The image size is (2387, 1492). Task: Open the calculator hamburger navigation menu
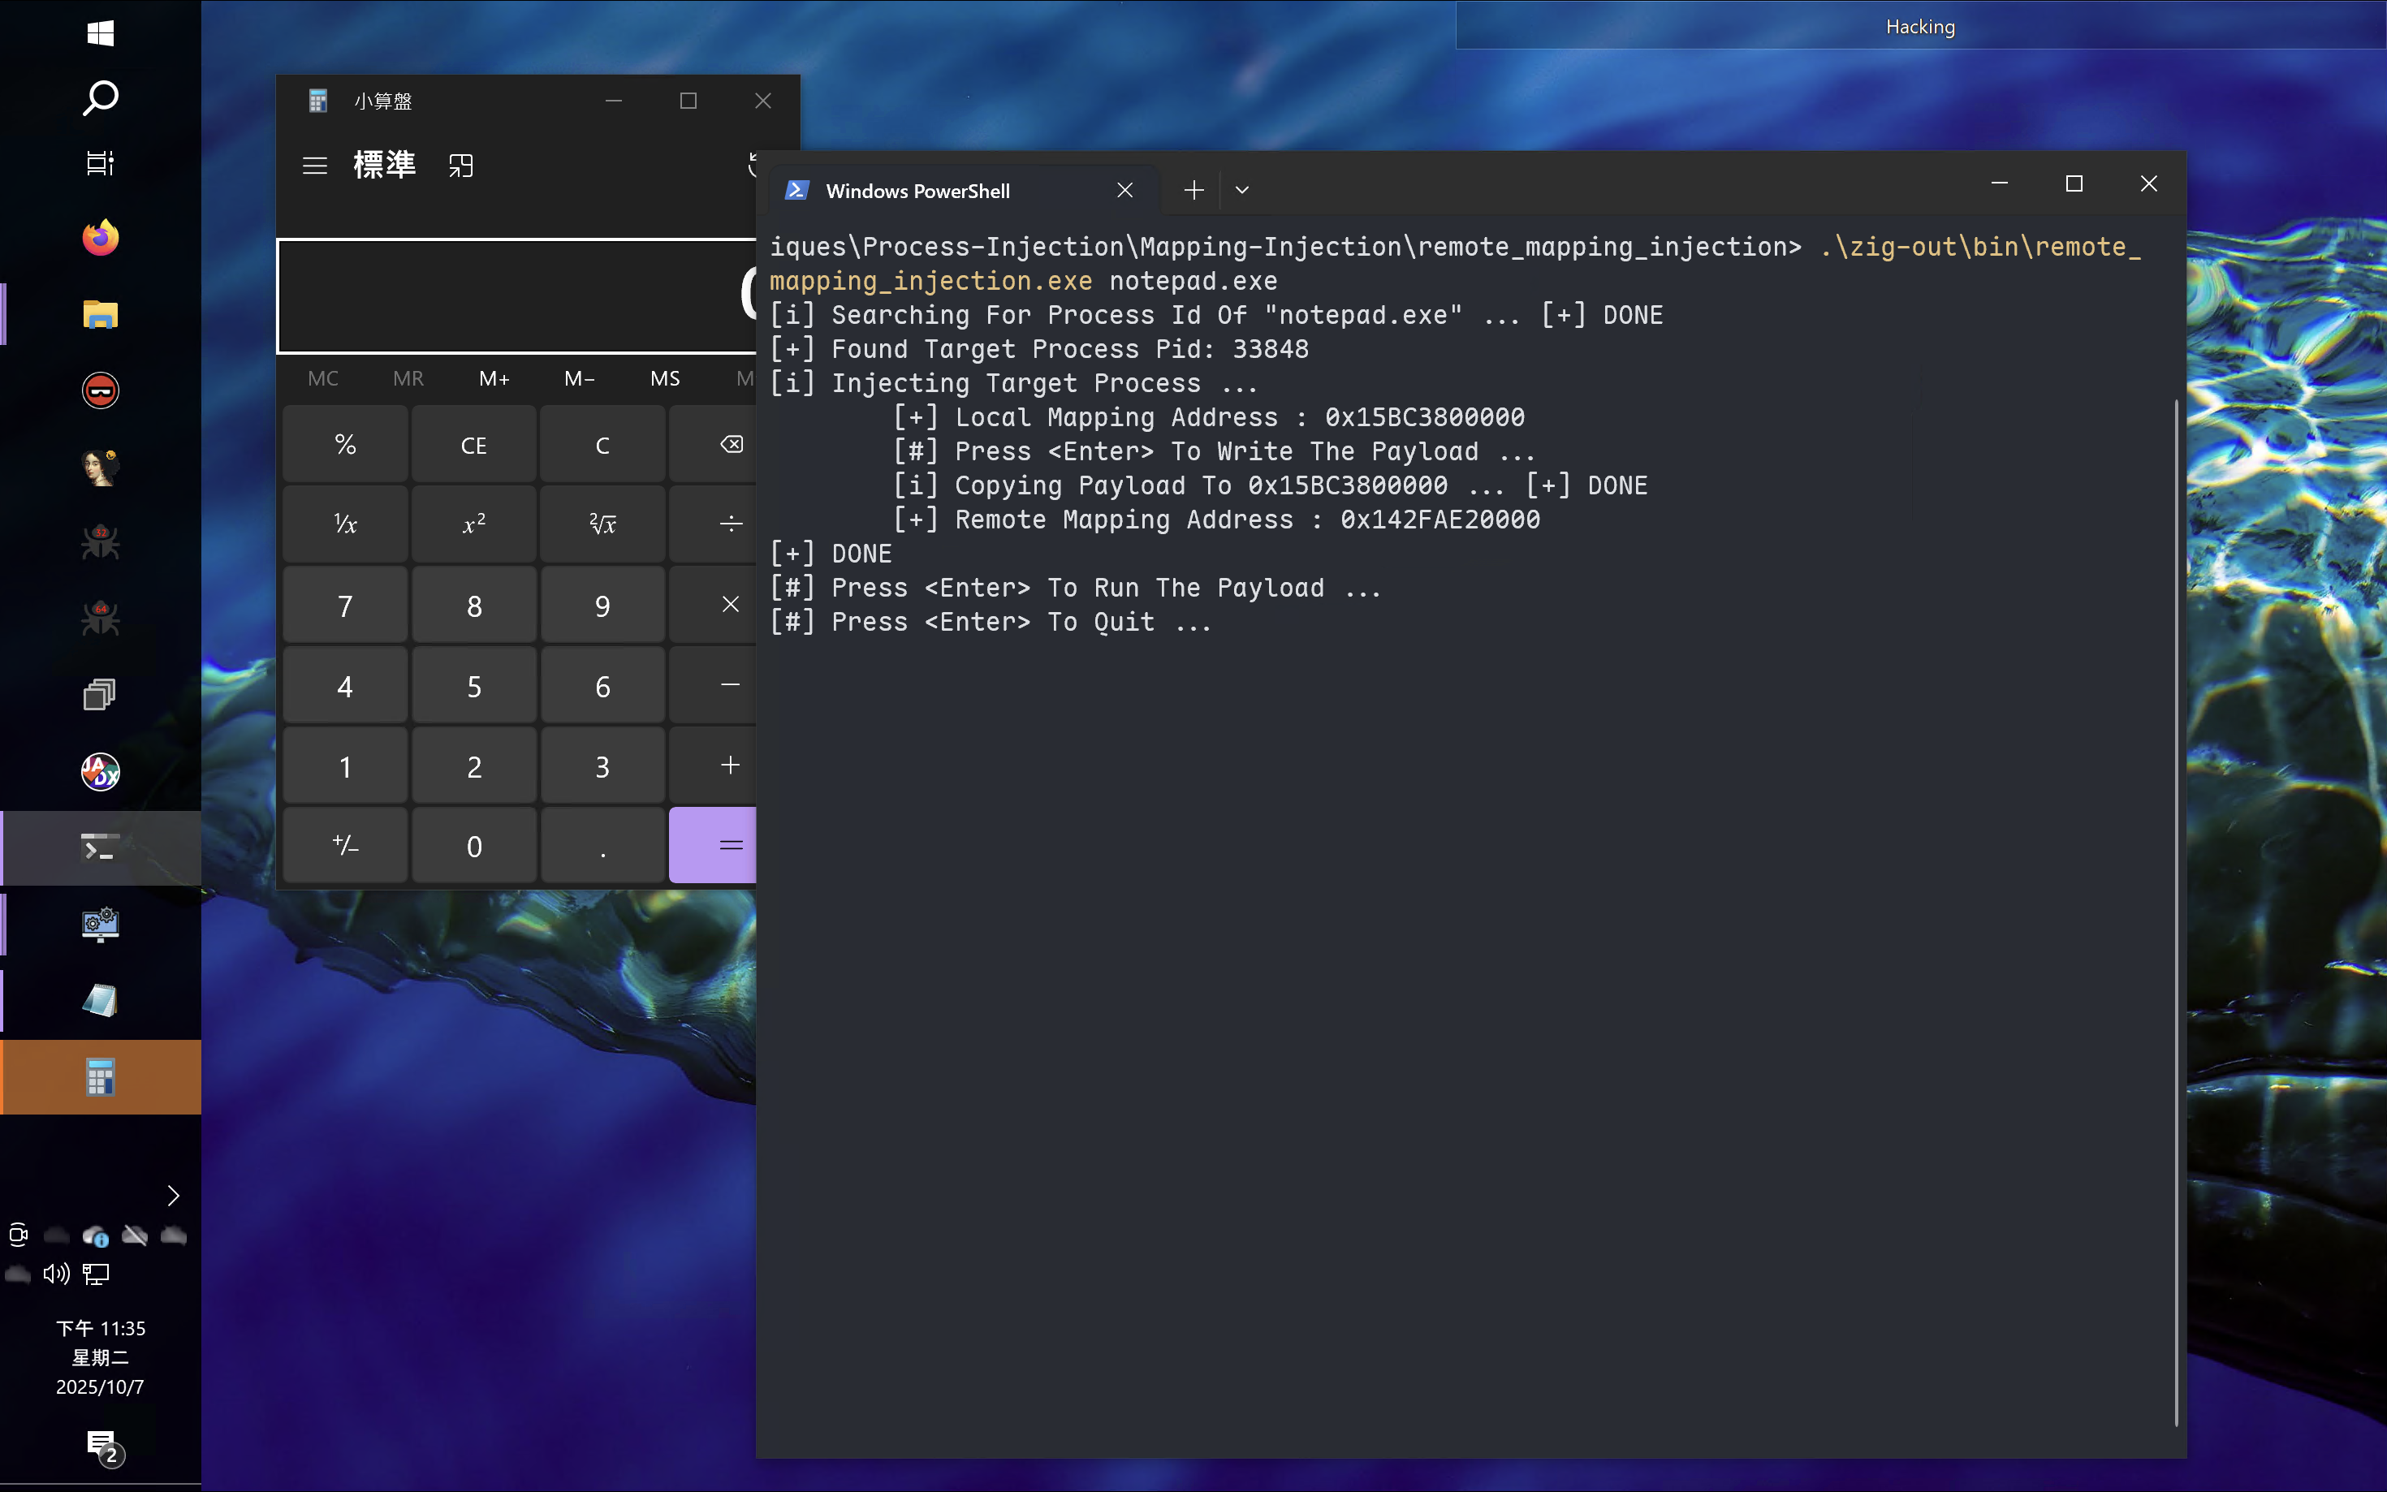point(315,166)
